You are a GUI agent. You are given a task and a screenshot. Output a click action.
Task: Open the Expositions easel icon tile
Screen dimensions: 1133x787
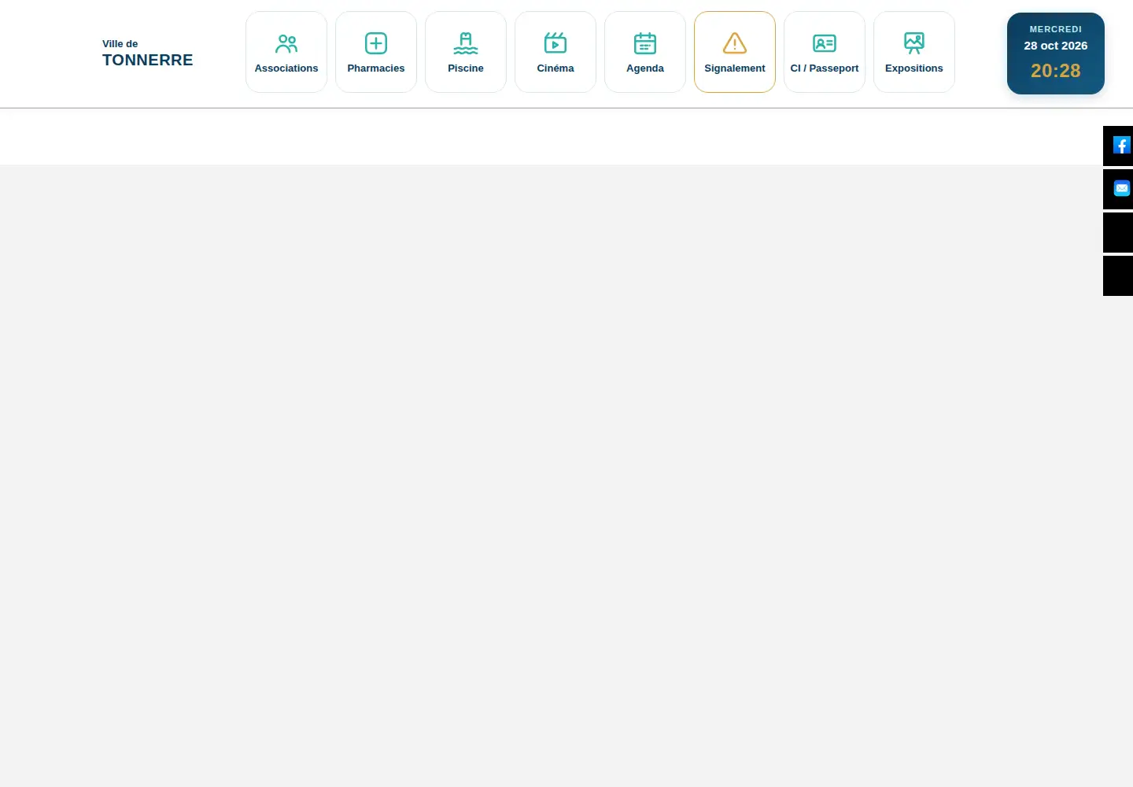click(x=914, y=52)
